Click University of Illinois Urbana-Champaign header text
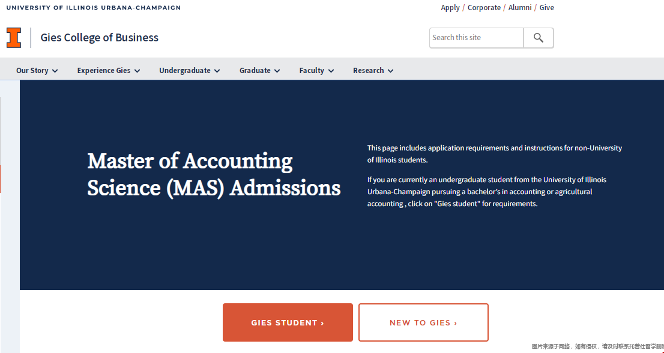Image resolution: width=664 pixels, height=353 pixels. point(93,8)
